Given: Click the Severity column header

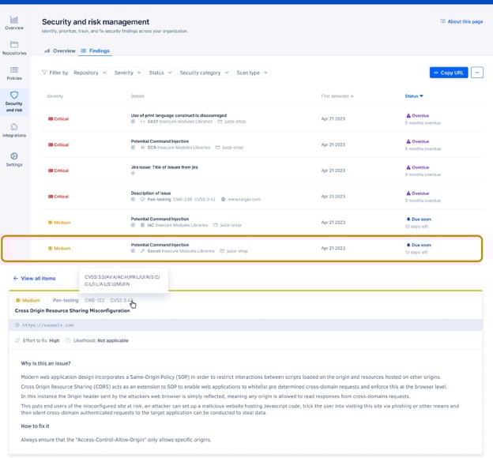Looking at the screenshot, I should pyautogui.click(x=55, y=96).
